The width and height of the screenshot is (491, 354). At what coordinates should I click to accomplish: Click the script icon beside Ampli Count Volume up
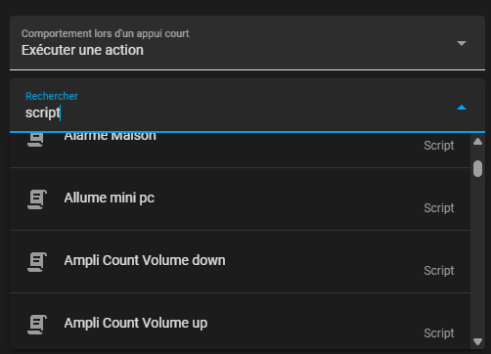(37, 325)
